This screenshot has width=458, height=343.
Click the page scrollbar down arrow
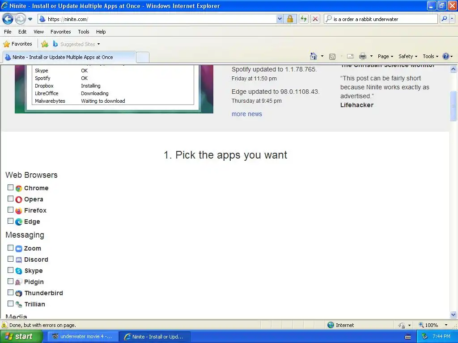coord(454,314)
